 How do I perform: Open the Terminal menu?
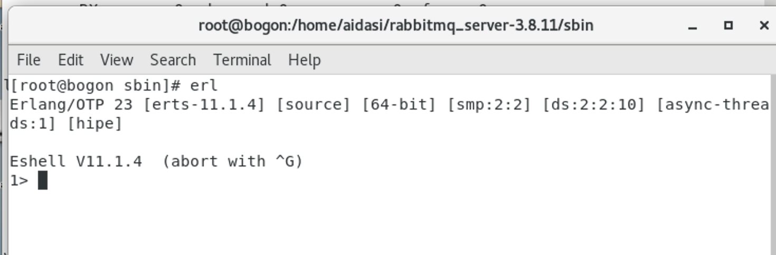pyautogui.click(x=242, y=60)
